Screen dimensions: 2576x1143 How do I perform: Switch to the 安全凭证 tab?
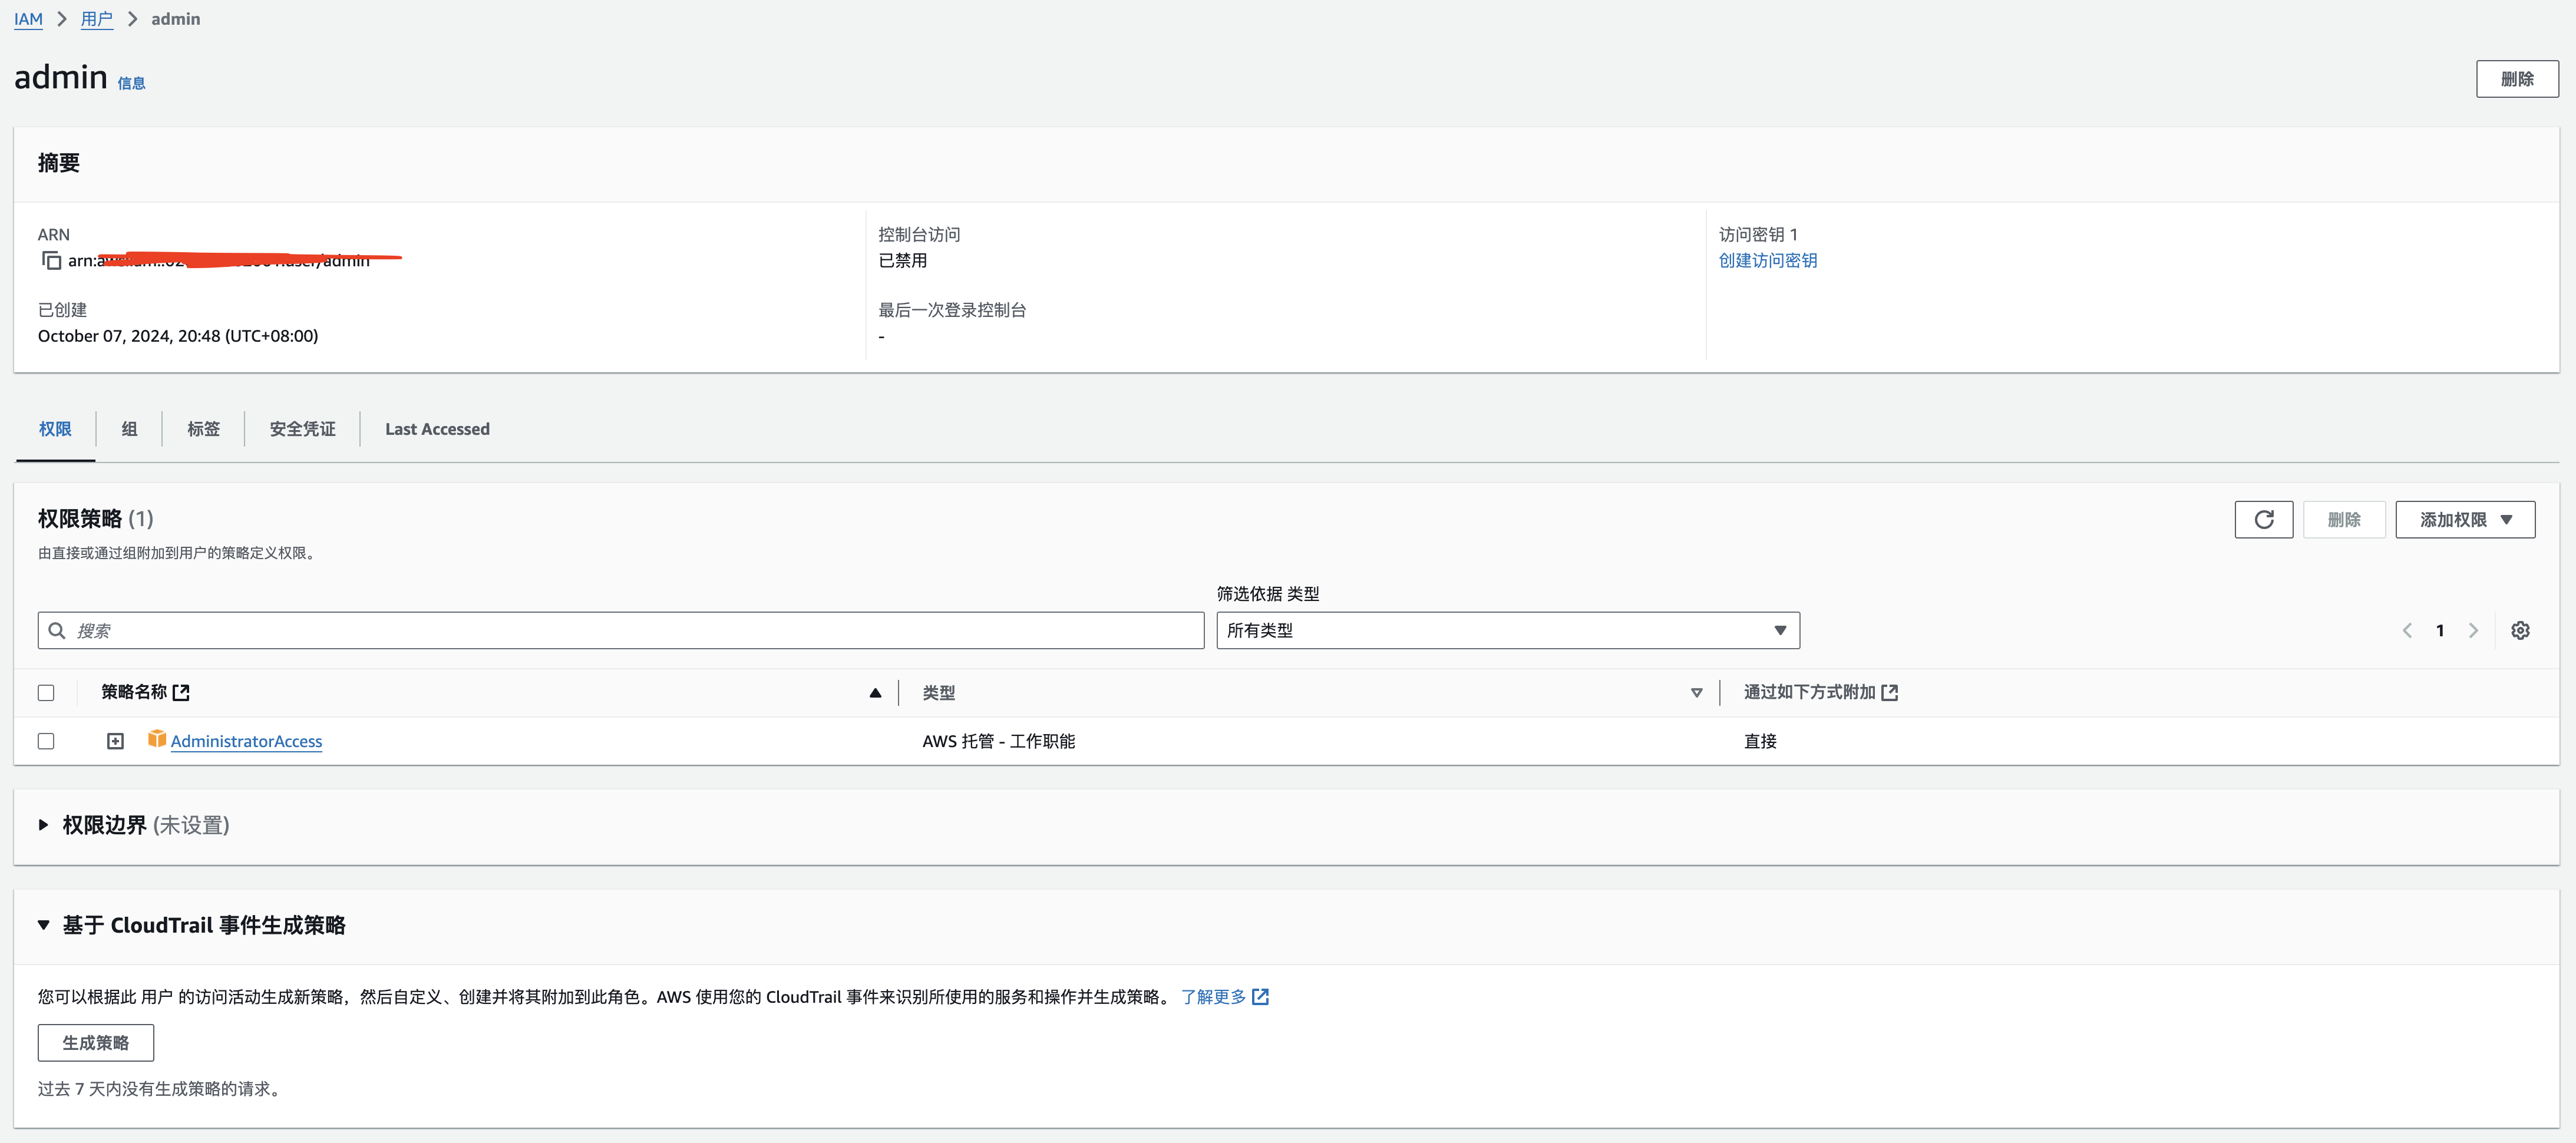coord(302,429)
